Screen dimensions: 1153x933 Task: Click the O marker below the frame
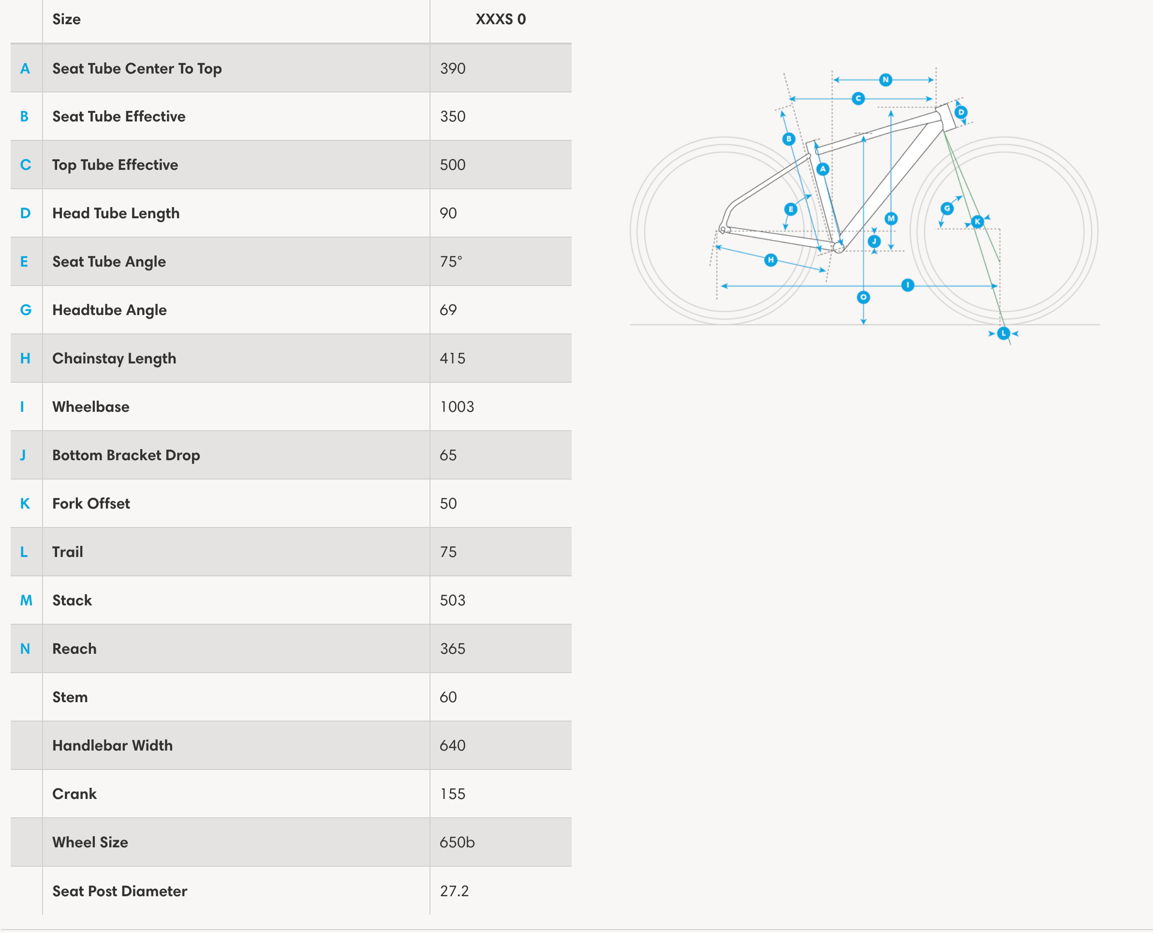click(x=863, y=297)
